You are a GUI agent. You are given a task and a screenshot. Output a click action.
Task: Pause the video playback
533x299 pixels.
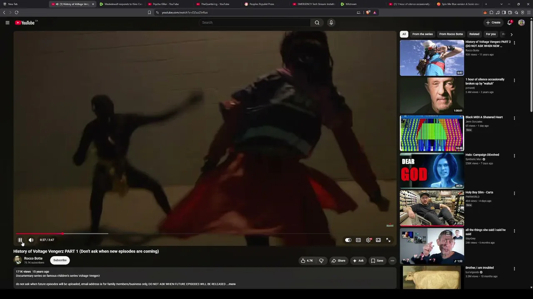(x=20, y=240)
